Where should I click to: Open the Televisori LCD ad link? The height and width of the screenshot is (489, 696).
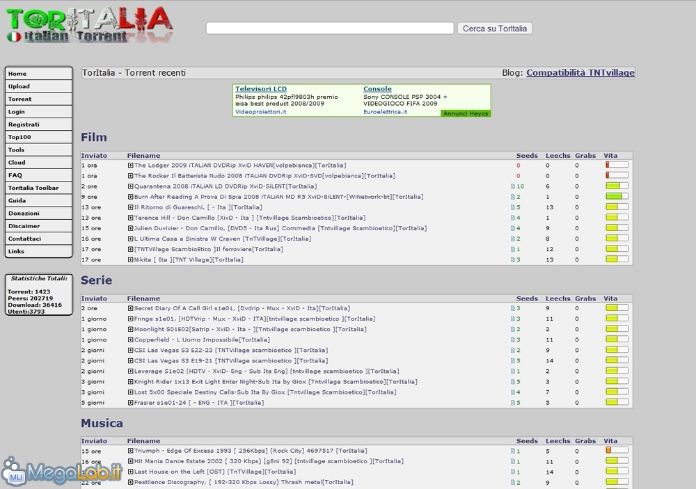click(x=261, y=89)
